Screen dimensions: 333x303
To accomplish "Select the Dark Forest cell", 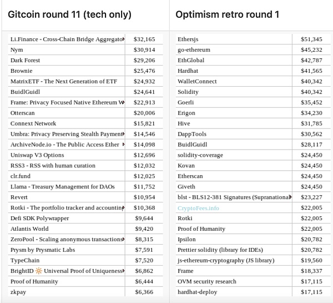I will coord(24,60).
